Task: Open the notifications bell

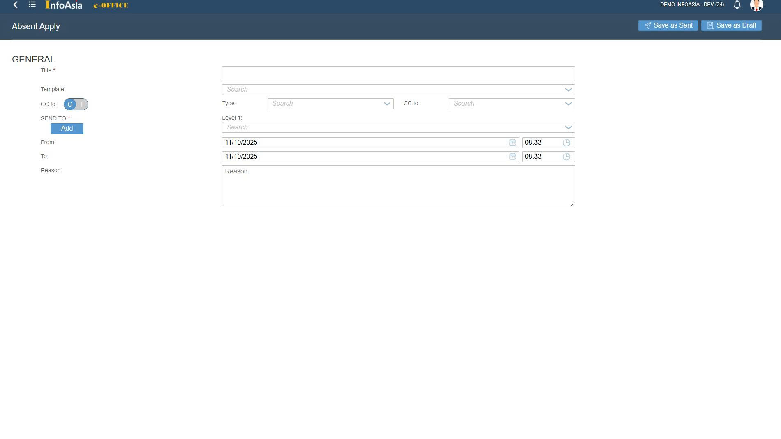Action: coord(737,5)
